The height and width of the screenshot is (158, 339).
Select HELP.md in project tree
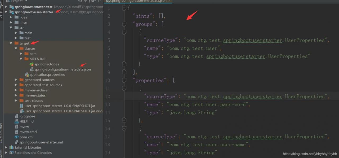click(x=26, y=121)
